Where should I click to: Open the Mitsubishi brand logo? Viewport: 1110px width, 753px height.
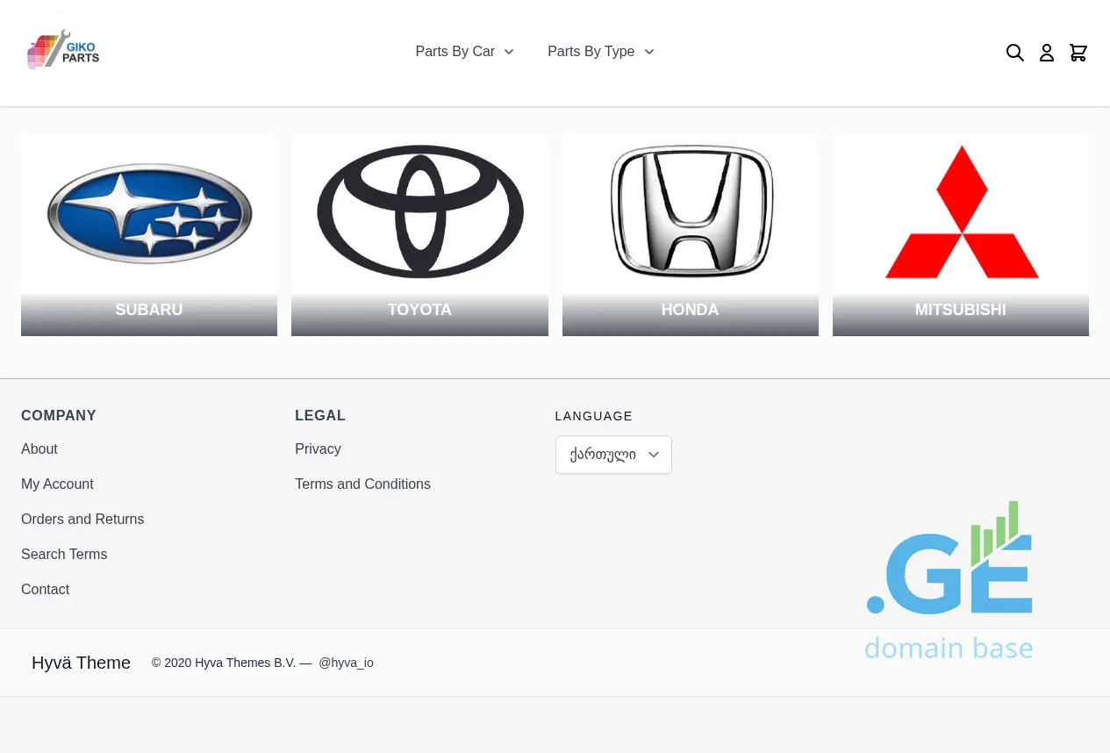coord(961,212)
